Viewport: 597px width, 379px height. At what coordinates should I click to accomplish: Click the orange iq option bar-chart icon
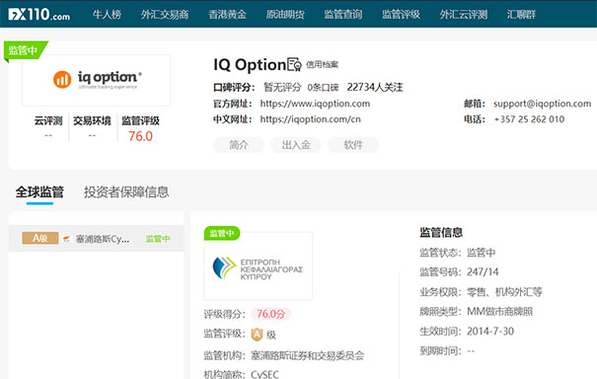[x=62, y=80]
